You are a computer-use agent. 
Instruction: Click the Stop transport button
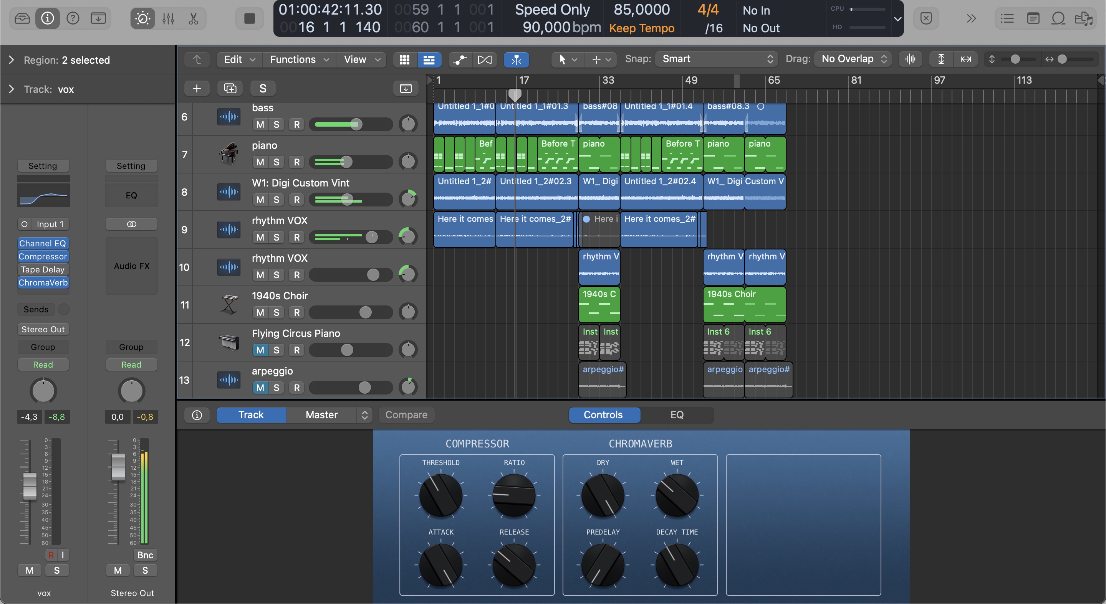(x=250, y=18)
